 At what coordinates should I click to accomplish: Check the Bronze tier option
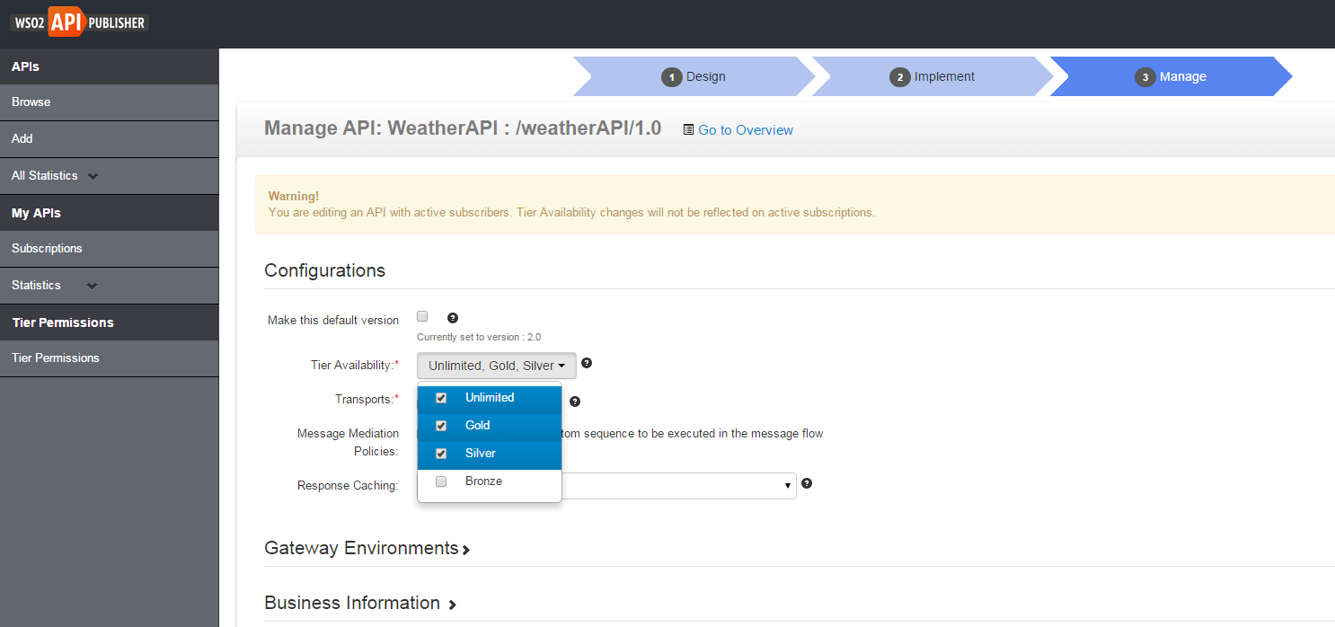(x=441, y=481)
